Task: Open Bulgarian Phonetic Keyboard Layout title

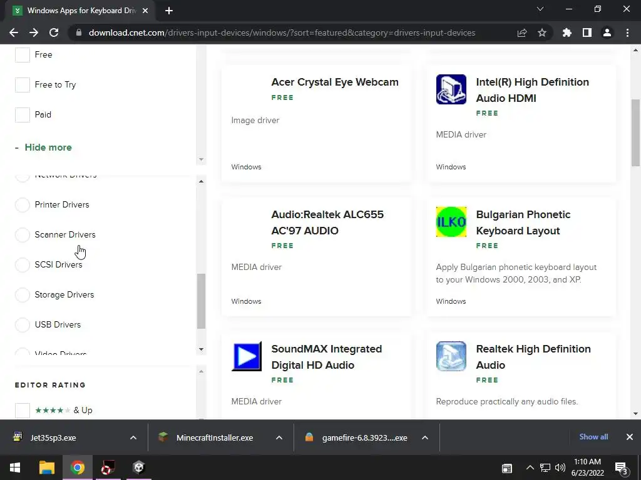Action: 523,222
